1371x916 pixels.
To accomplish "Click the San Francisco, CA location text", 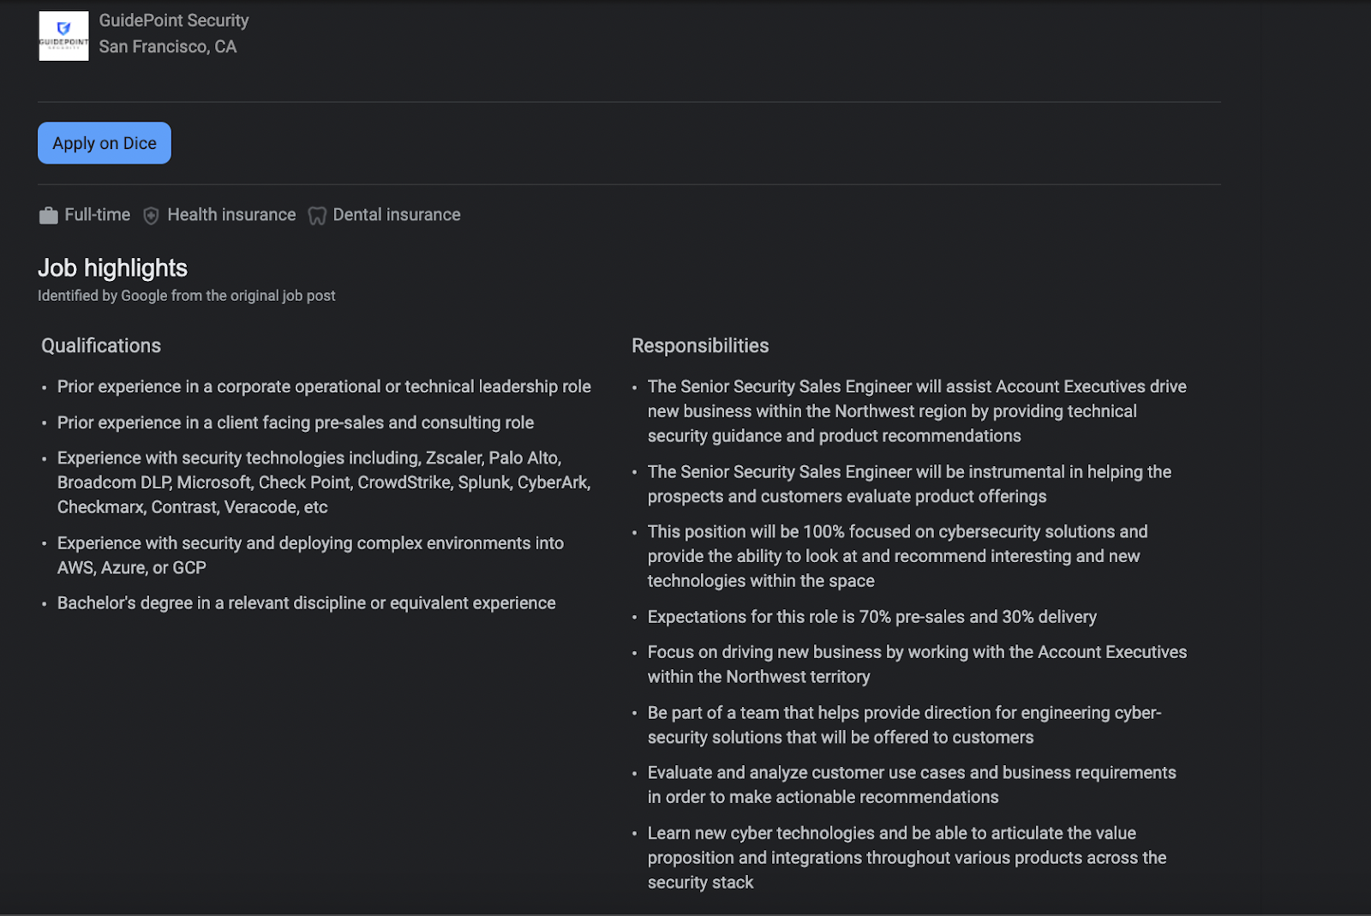I will click(167, 47).
